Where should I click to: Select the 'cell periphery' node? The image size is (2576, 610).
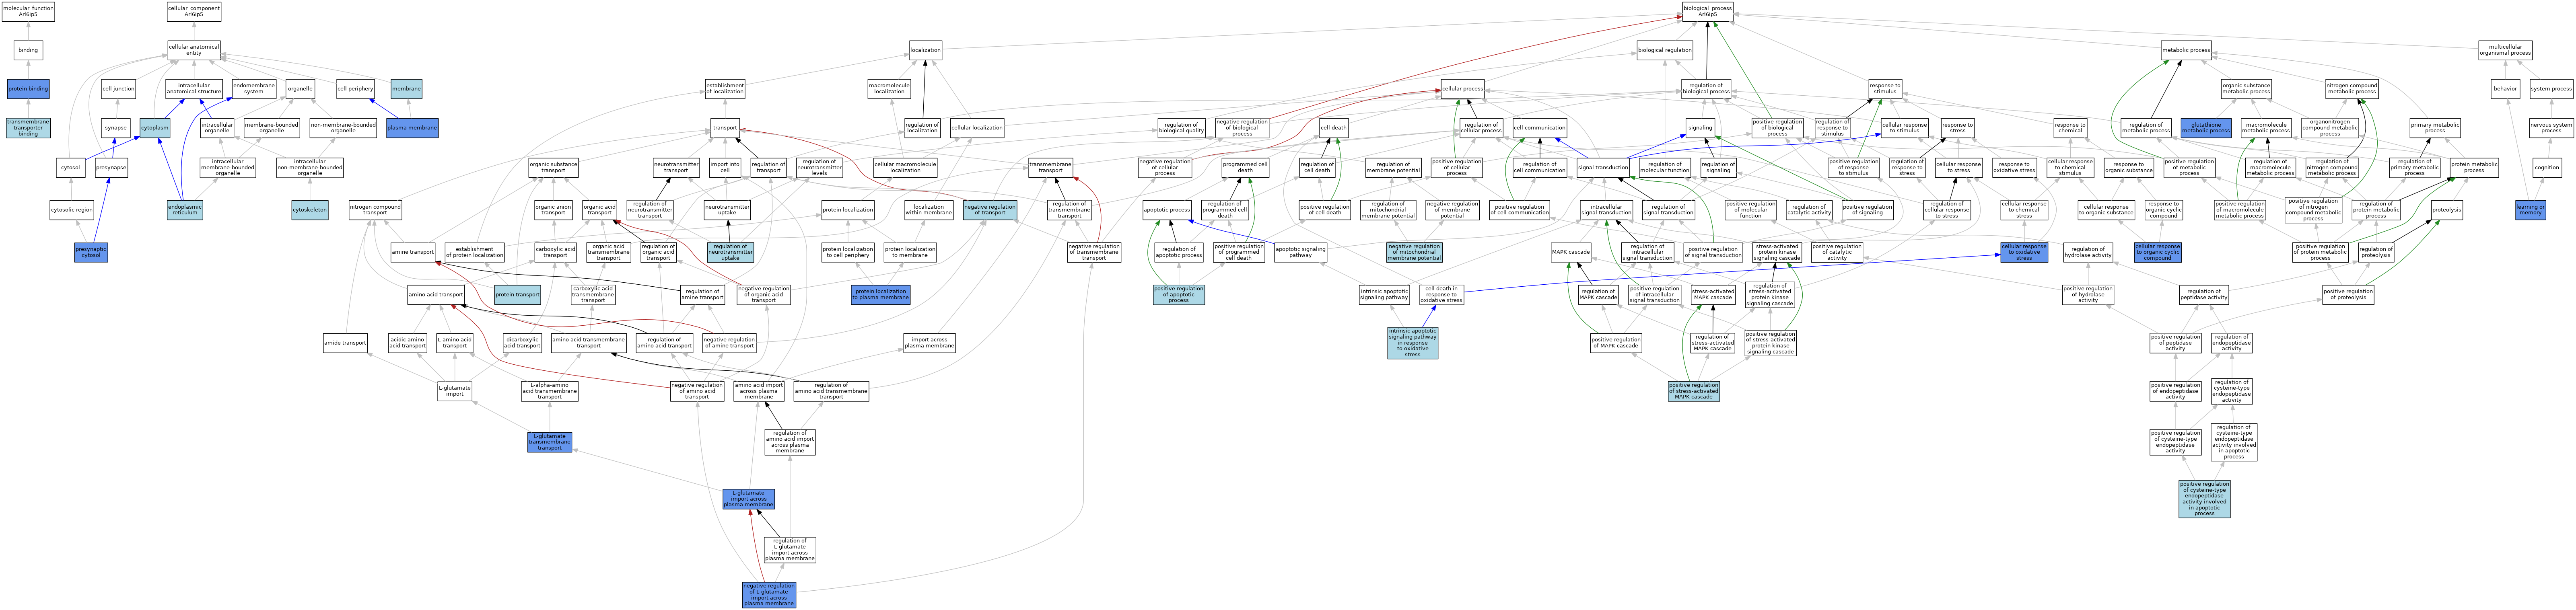tap(355, 89)
